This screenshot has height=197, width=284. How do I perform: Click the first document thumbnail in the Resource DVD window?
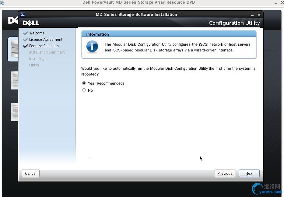(15, 80)
